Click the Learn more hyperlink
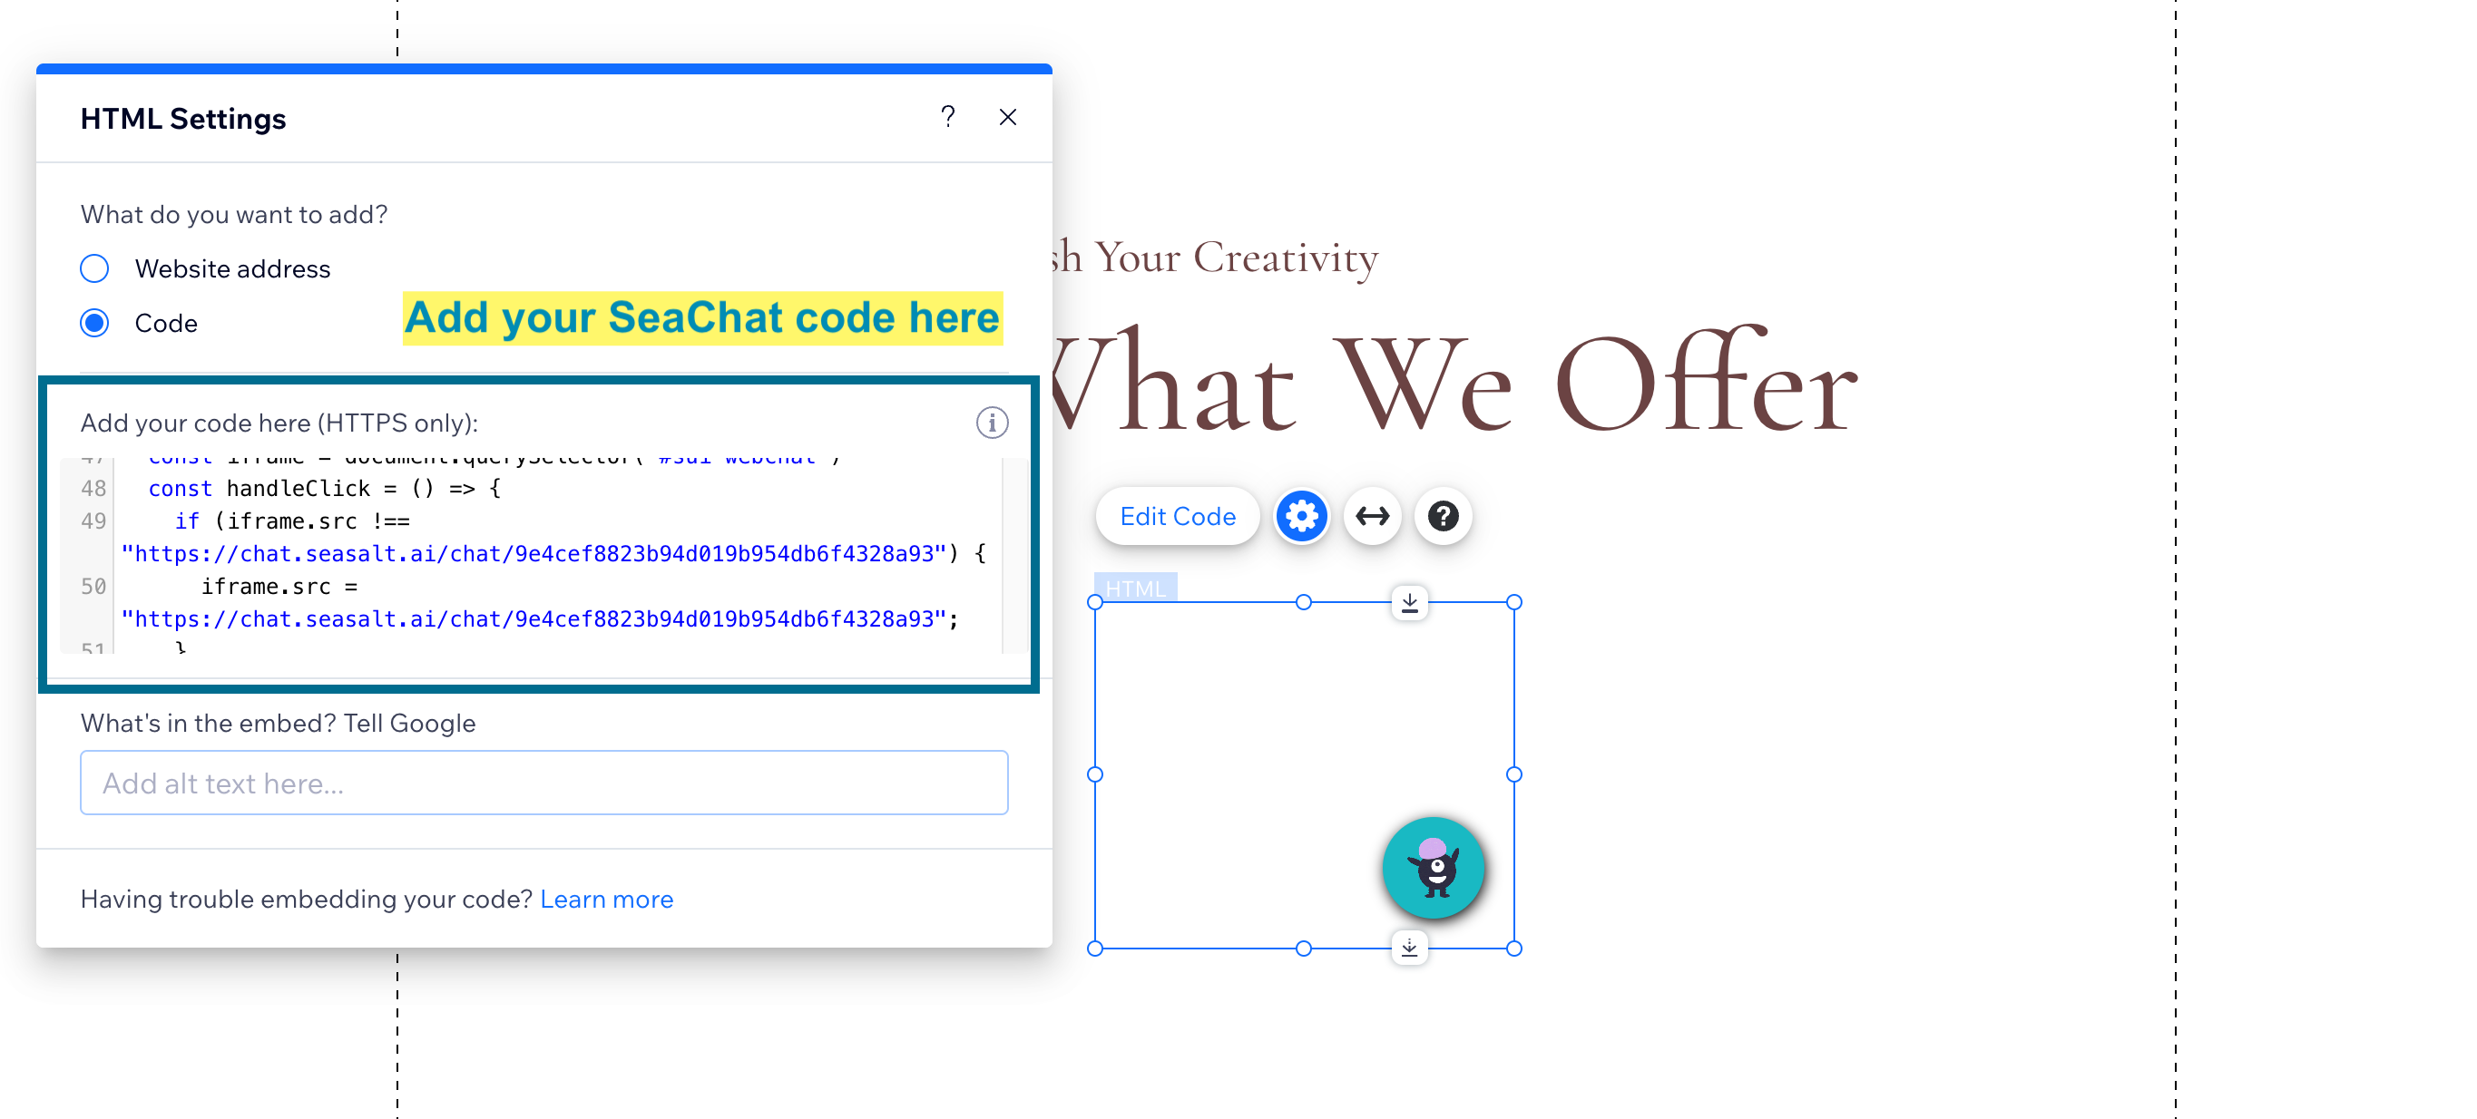2477x1119 pixels. tap(605, 898)
